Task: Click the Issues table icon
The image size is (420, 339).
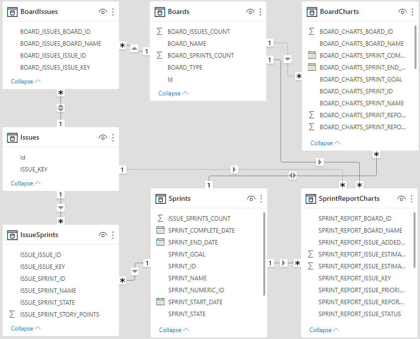Action: (x=12, y=138)
